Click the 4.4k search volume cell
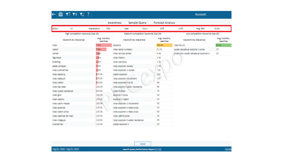Screen dimensions: 283x162 click(x=165, y=53)
